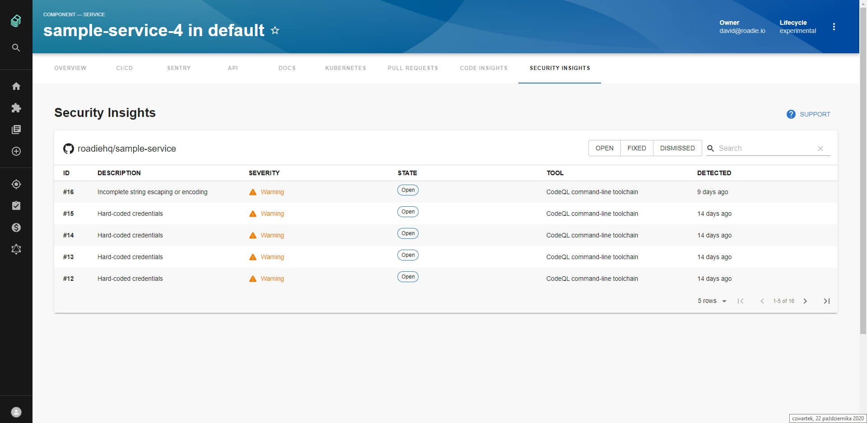Open the sidebar search icon
Image resolution: width=867 pixels, height=423 pixels.
click(16, 47)
